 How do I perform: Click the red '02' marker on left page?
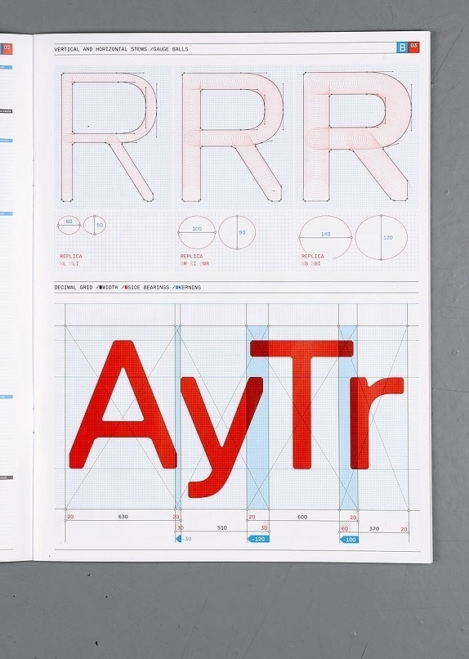[7, 48]
